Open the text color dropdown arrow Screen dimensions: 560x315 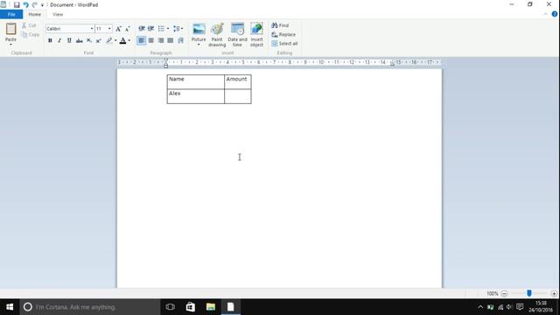pyautogui.click(x=129, y=41)
